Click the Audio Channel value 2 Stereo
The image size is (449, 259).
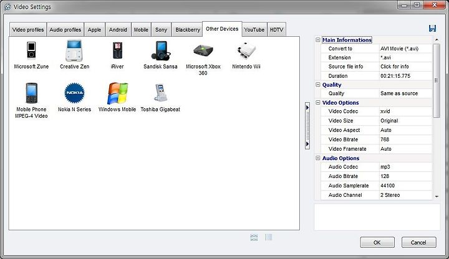(x=405, y=195)
